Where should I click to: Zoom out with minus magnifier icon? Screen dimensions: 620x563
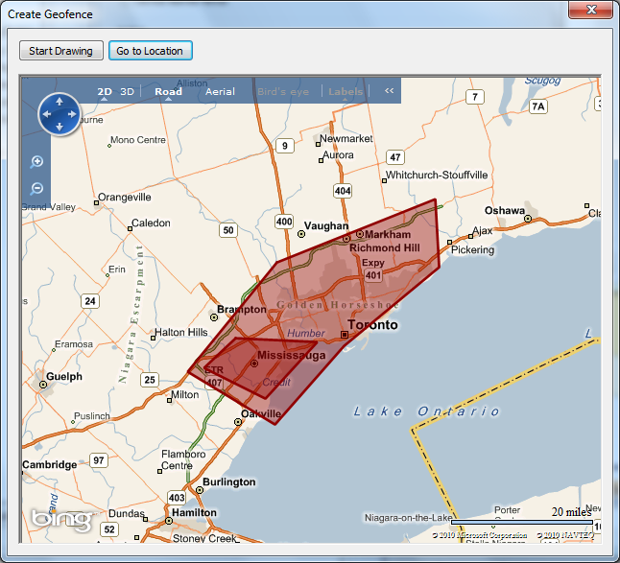(x=36, y=188)
